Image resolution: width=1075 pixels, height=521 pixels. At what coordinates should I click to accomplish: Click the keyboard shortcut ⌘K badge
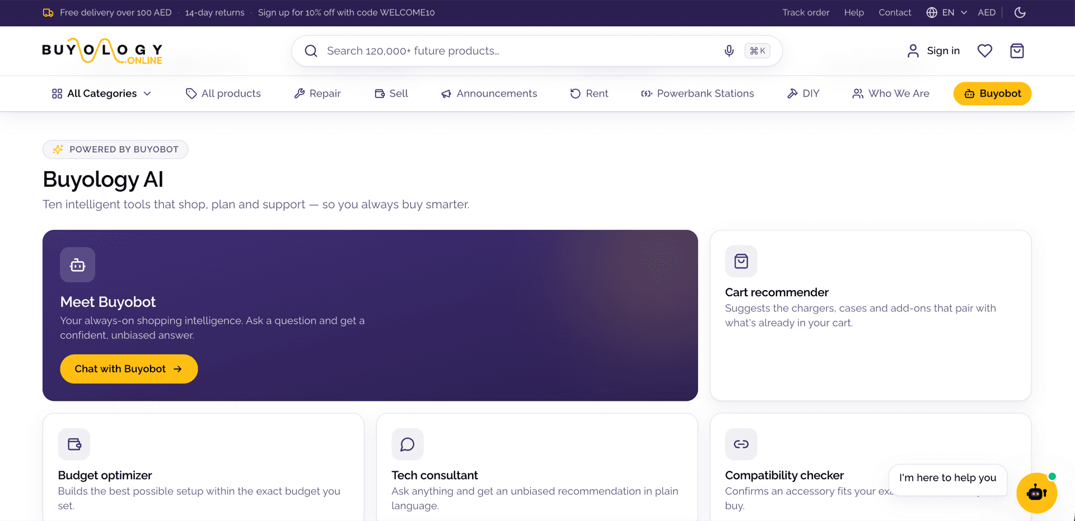758,51
